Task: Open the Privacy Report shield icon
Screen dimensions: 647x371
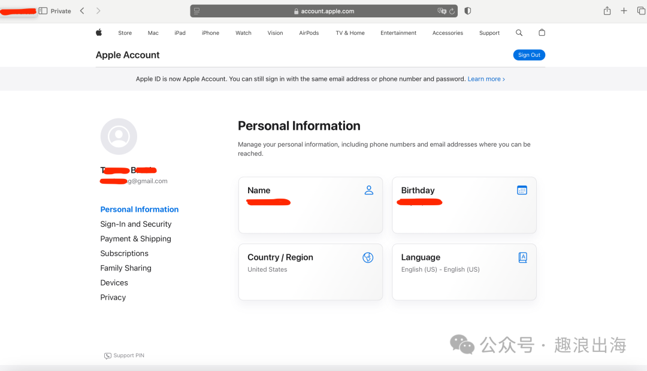Action: point(467,11)
